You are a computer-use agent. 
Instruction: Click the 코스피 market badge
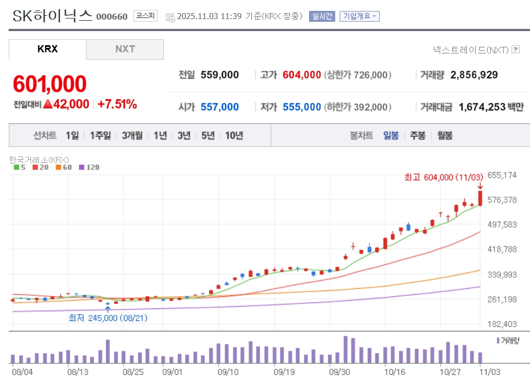tap(145, 16)
